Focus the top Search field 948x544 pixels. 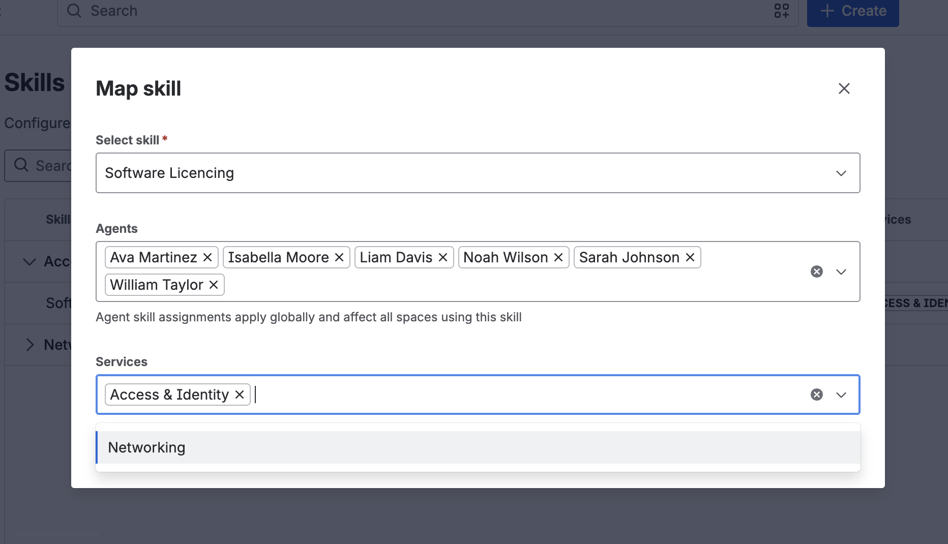click(x=427, y=11)
